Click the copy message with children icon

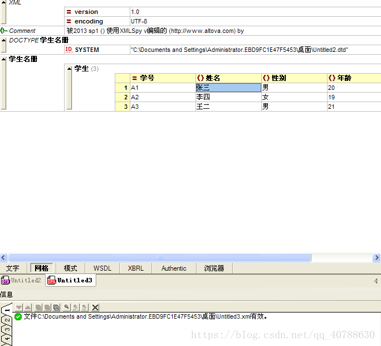(x=47, y=307)
